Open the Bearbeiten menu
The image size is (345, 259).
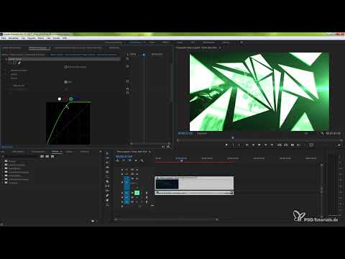tap(14, 38)
